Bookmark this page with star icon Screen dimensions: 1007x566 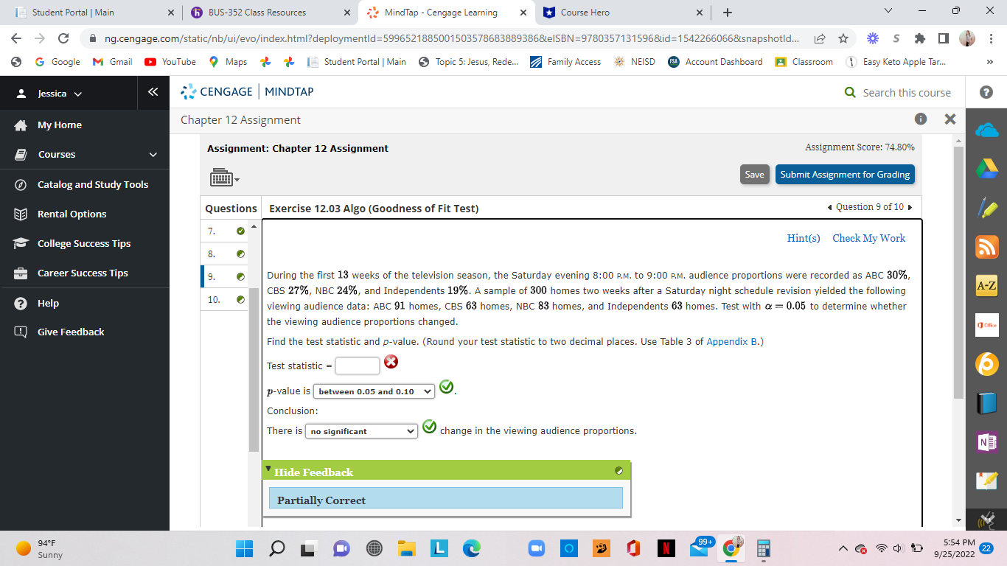[843, 38]
